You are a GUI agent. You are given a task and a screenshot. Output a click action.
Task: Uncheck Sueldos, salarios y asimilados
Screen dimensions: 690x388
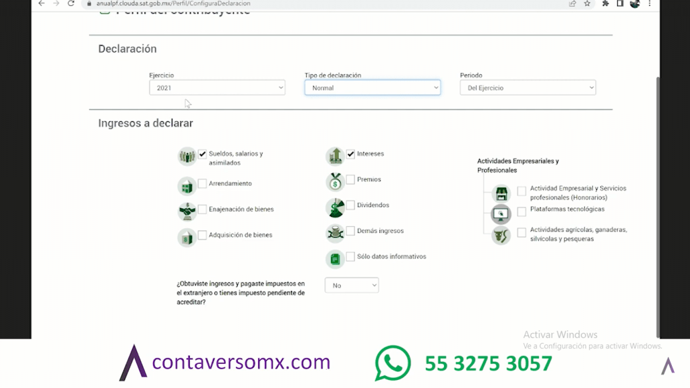[x=202, y=154]
